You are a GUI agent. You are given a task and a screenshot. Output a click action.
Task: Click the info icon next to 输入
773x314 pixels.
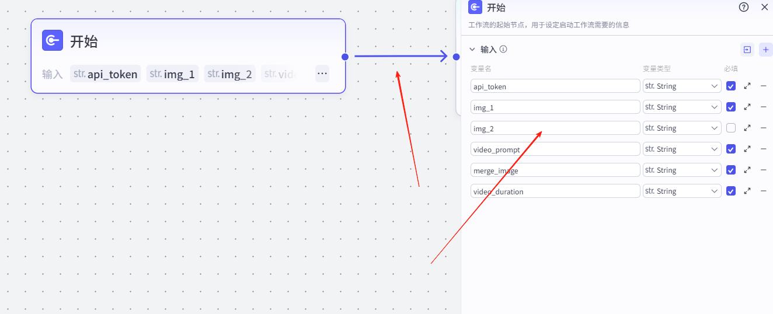[x=503, y=50]
